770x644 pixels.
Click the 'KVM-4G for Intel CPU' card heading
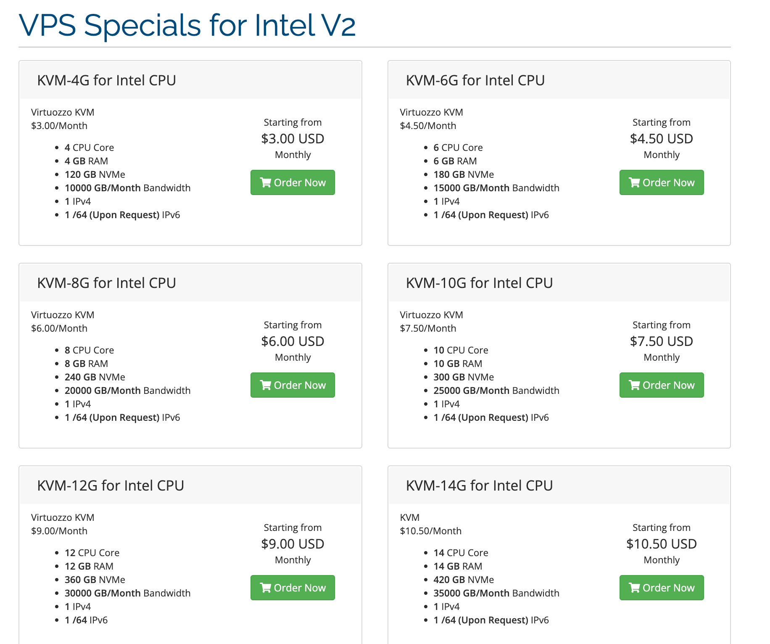tap(106, 80)
